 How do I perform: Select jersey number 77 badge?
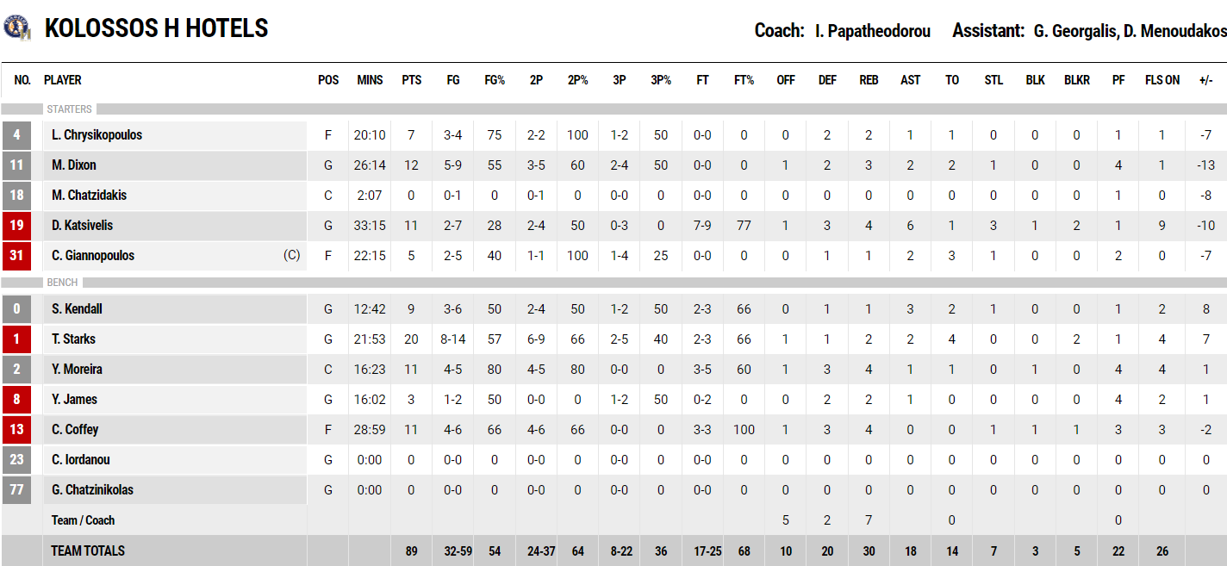pyautogui.click(x=16, y=490)
